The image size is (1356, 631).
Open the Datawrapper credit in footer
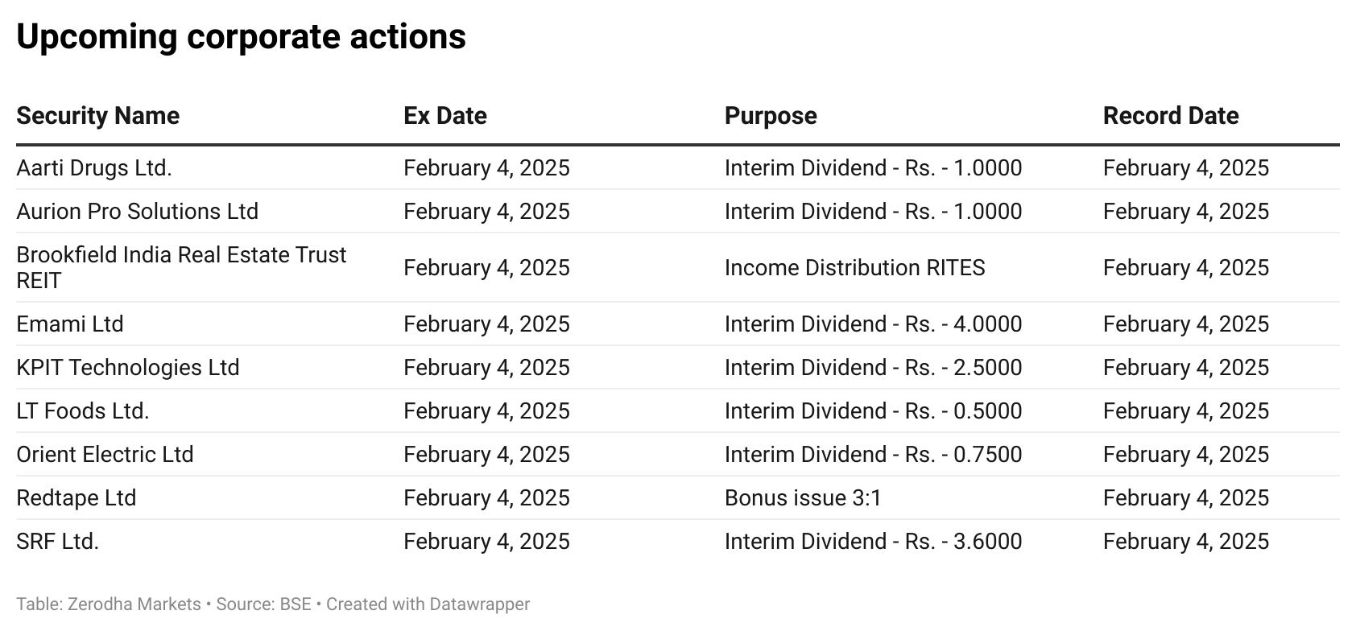pos(479,604)
